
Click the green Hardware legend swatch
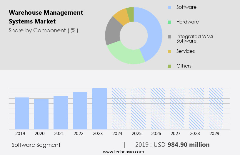[169, 22]
